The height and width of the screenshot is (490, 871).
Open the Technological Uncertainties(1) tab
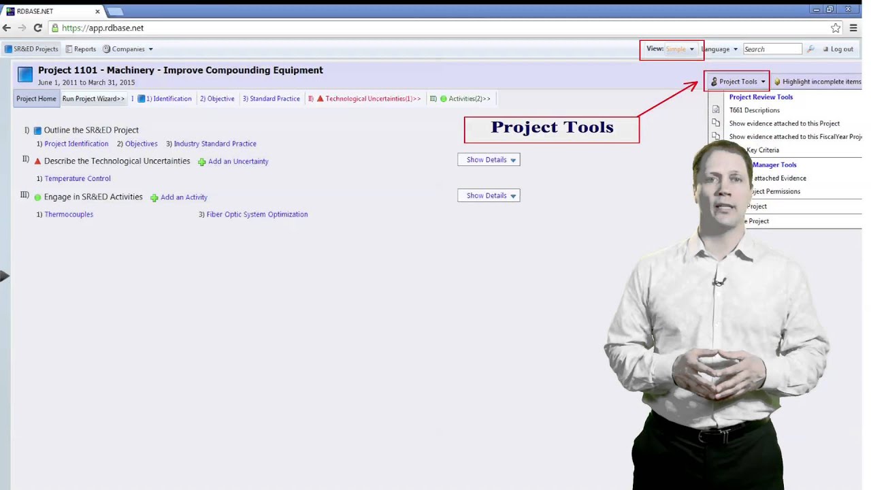pos(372,99)
